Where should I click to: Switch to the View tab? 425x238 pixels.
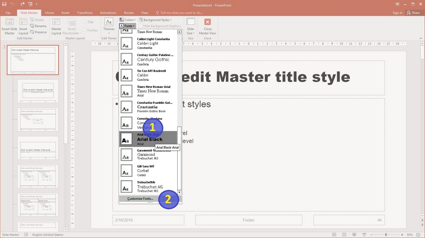coord(145,13)
